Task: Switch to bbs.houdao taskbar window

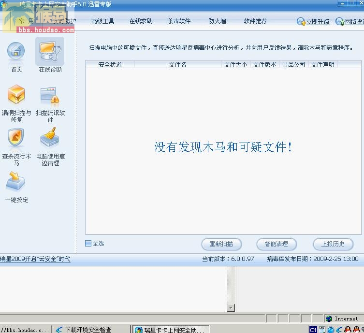Action: [25, 330]
